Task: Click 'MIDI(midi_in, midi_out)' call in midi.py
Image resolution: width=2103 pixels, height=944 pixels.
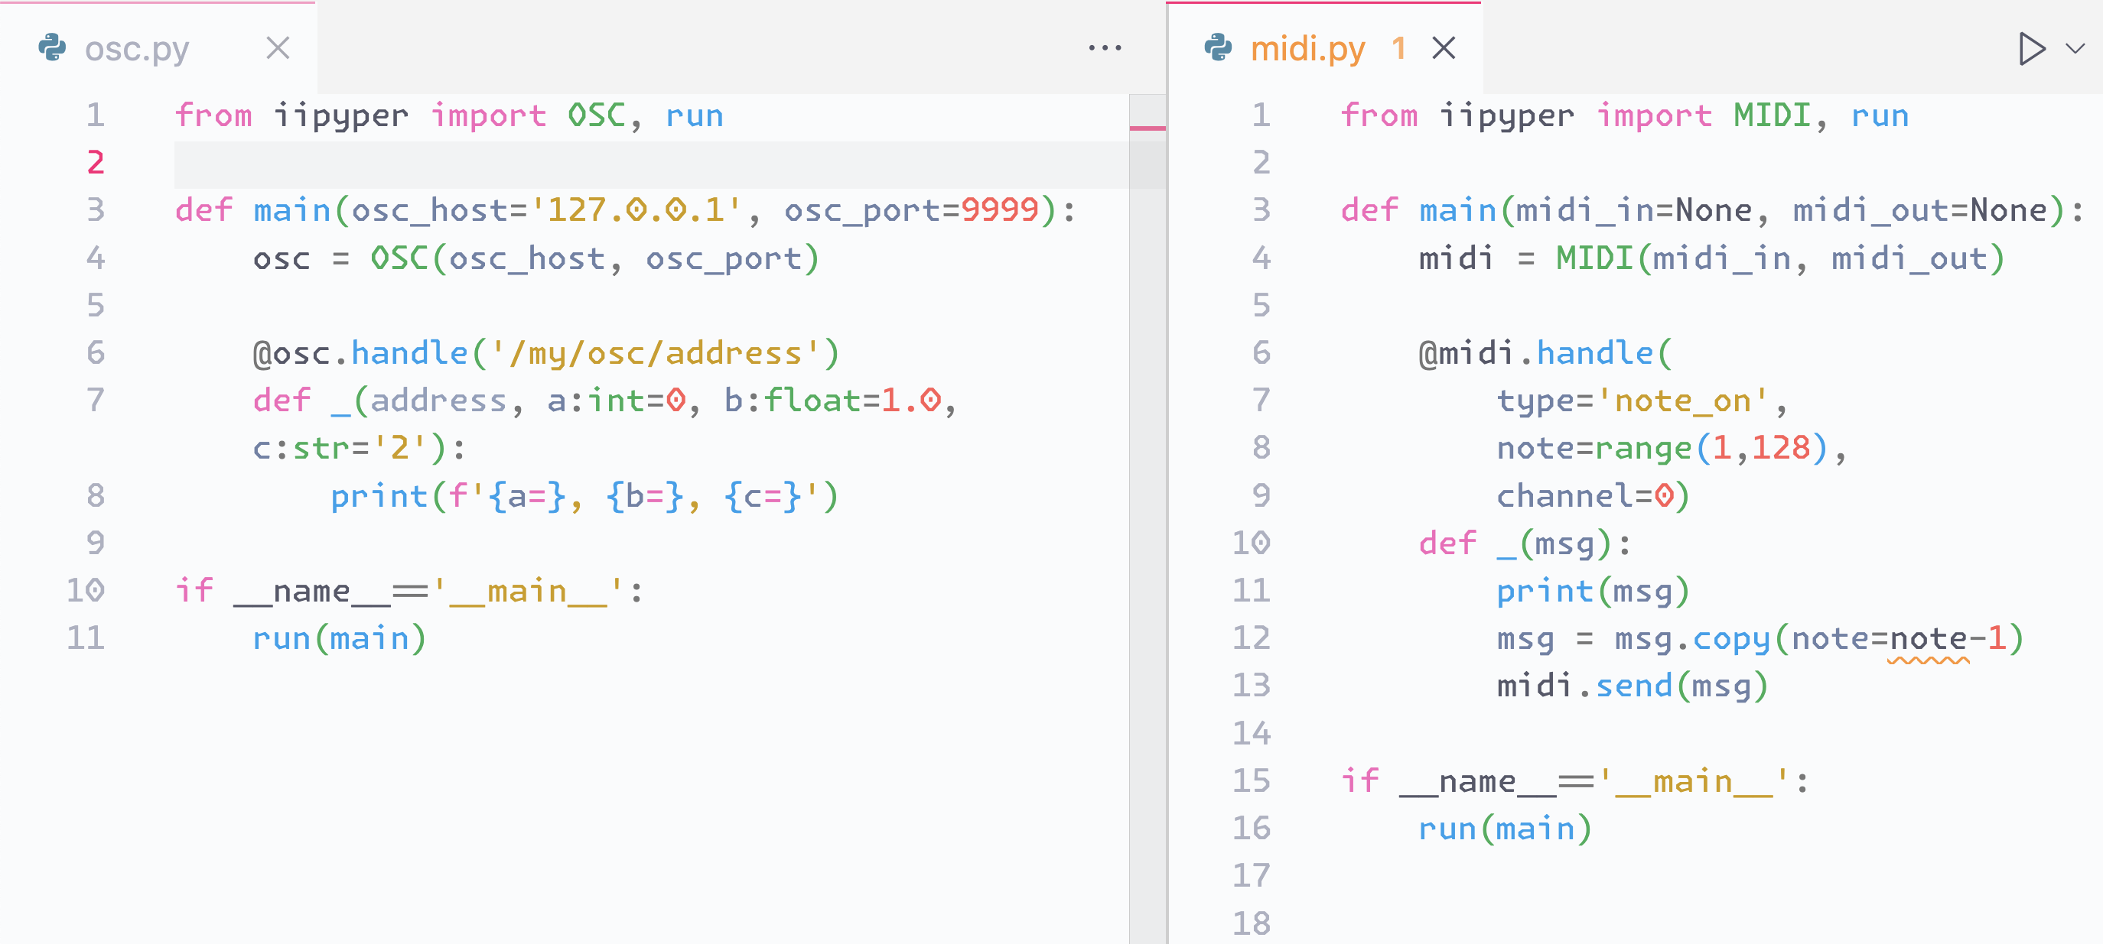Action: [1779, 259]
